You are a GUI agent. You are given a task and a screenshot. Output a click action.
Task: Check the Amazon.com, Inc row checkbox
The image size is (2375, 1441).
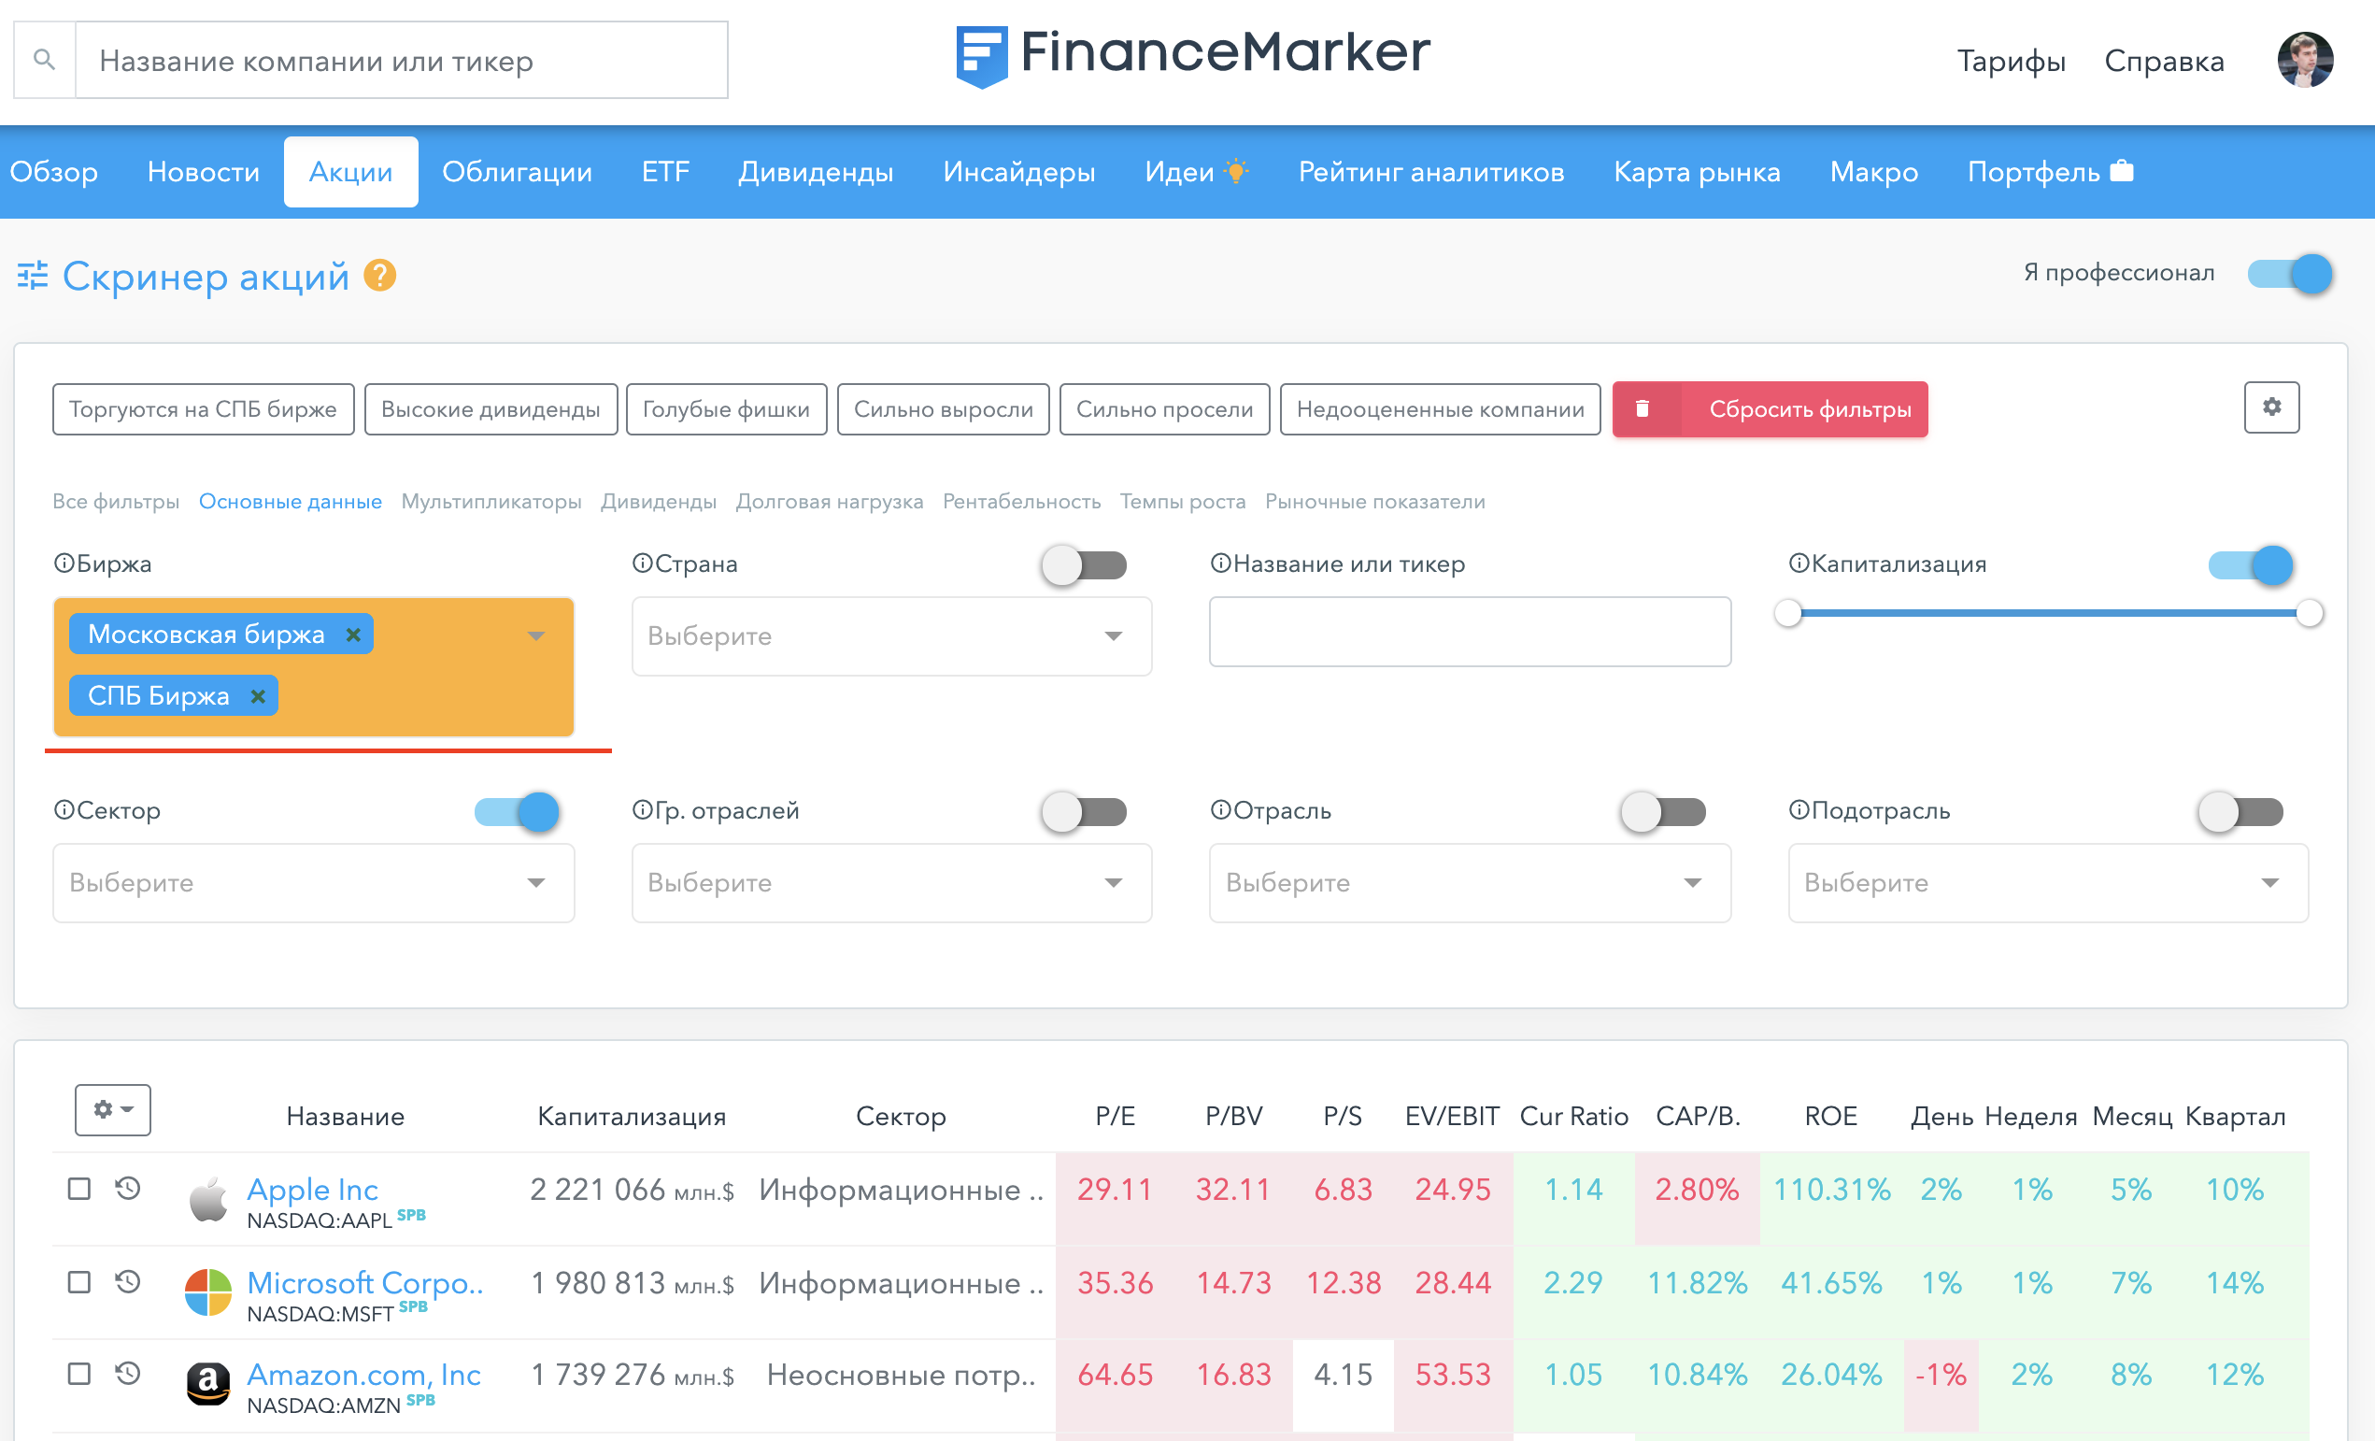pyautogui.click(x=79, y=1373)
